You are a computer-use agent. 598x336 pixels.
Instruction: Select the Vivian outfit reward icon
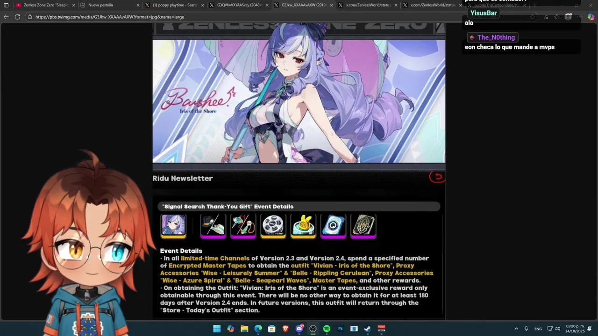click(173, 226)
